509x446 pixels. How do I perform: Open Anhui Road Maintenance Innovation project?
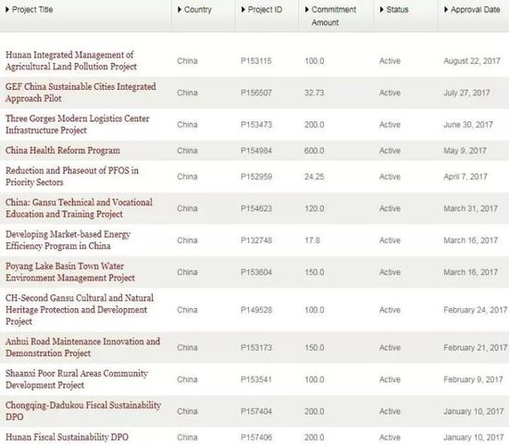click(82, 347)
